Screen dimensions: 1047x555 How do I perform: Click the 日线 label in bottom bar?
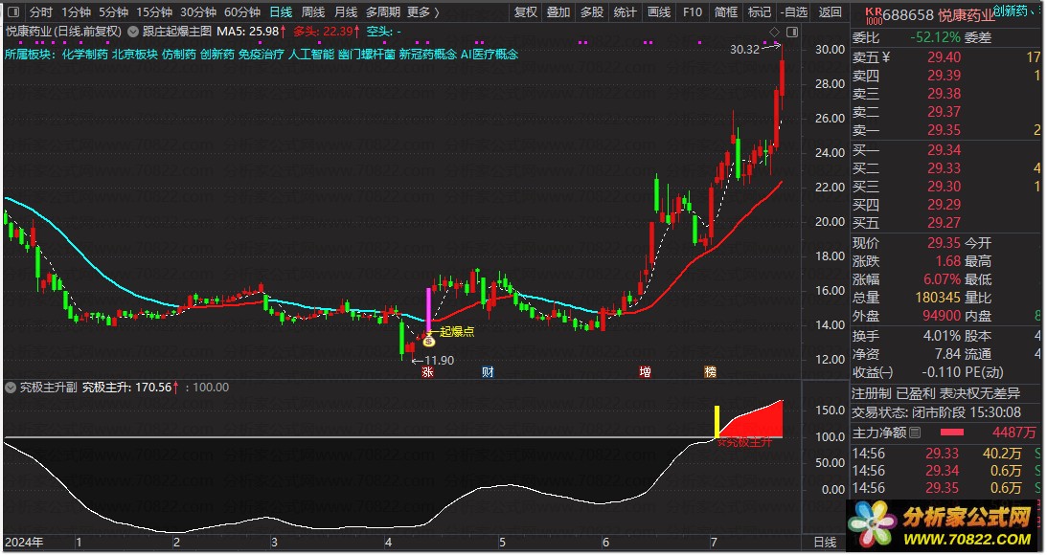(825, 542)
